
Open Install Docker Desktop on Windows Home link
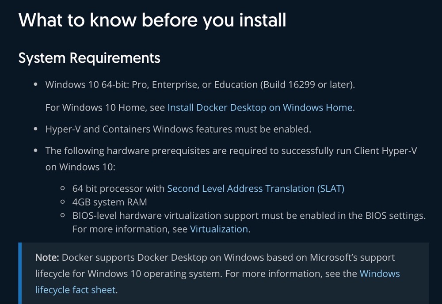(x=260, y=107)
